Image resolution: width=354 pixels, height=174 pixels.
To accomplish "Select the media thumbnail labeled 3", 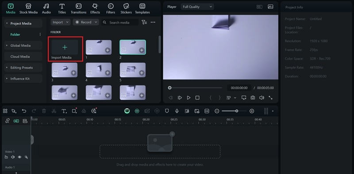I will tap(65, 70).
